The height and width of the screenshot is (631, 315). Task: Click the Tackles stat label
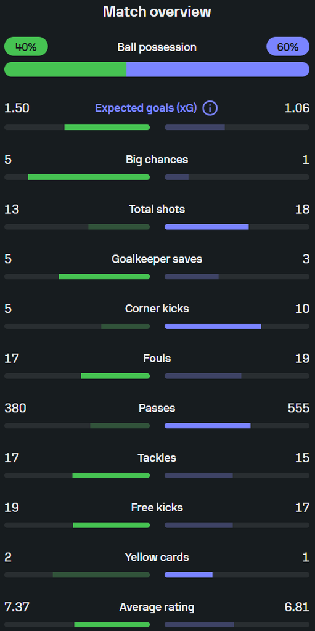pos(157,458)
